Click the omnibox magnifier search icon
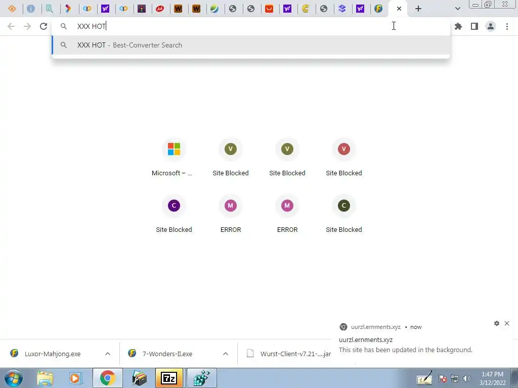Screen dimensions: 518x388 64,26
